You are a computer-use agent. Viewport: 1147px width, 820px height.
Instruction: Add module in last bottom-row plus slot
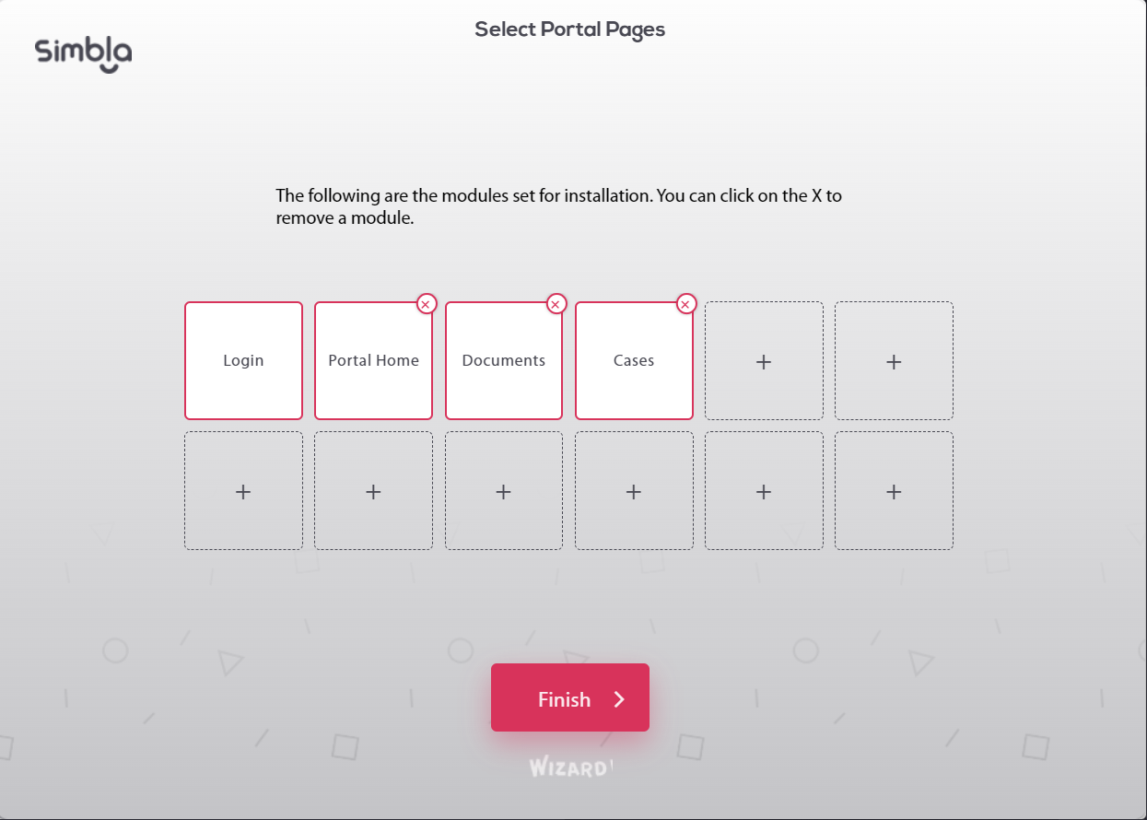coord(894,491)
